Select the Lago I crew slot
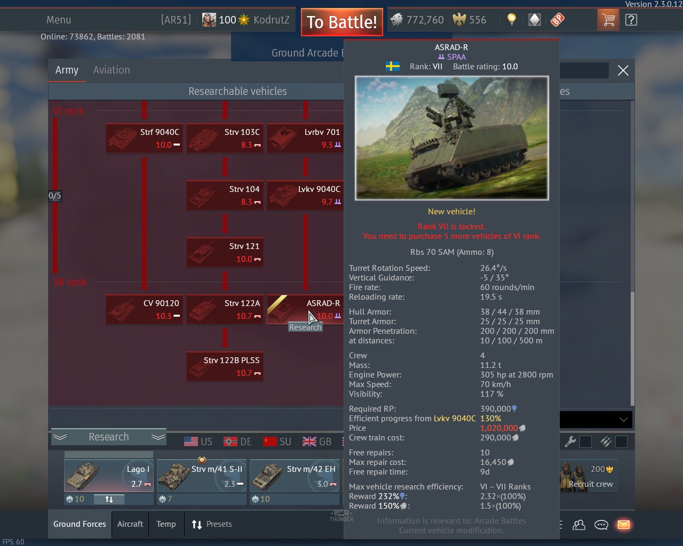This screenshot has width=683, height=546. 109,476
